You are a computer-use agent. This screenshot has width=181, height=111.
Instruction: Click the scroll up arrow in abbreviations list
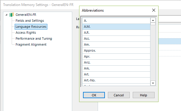point(153,21)
